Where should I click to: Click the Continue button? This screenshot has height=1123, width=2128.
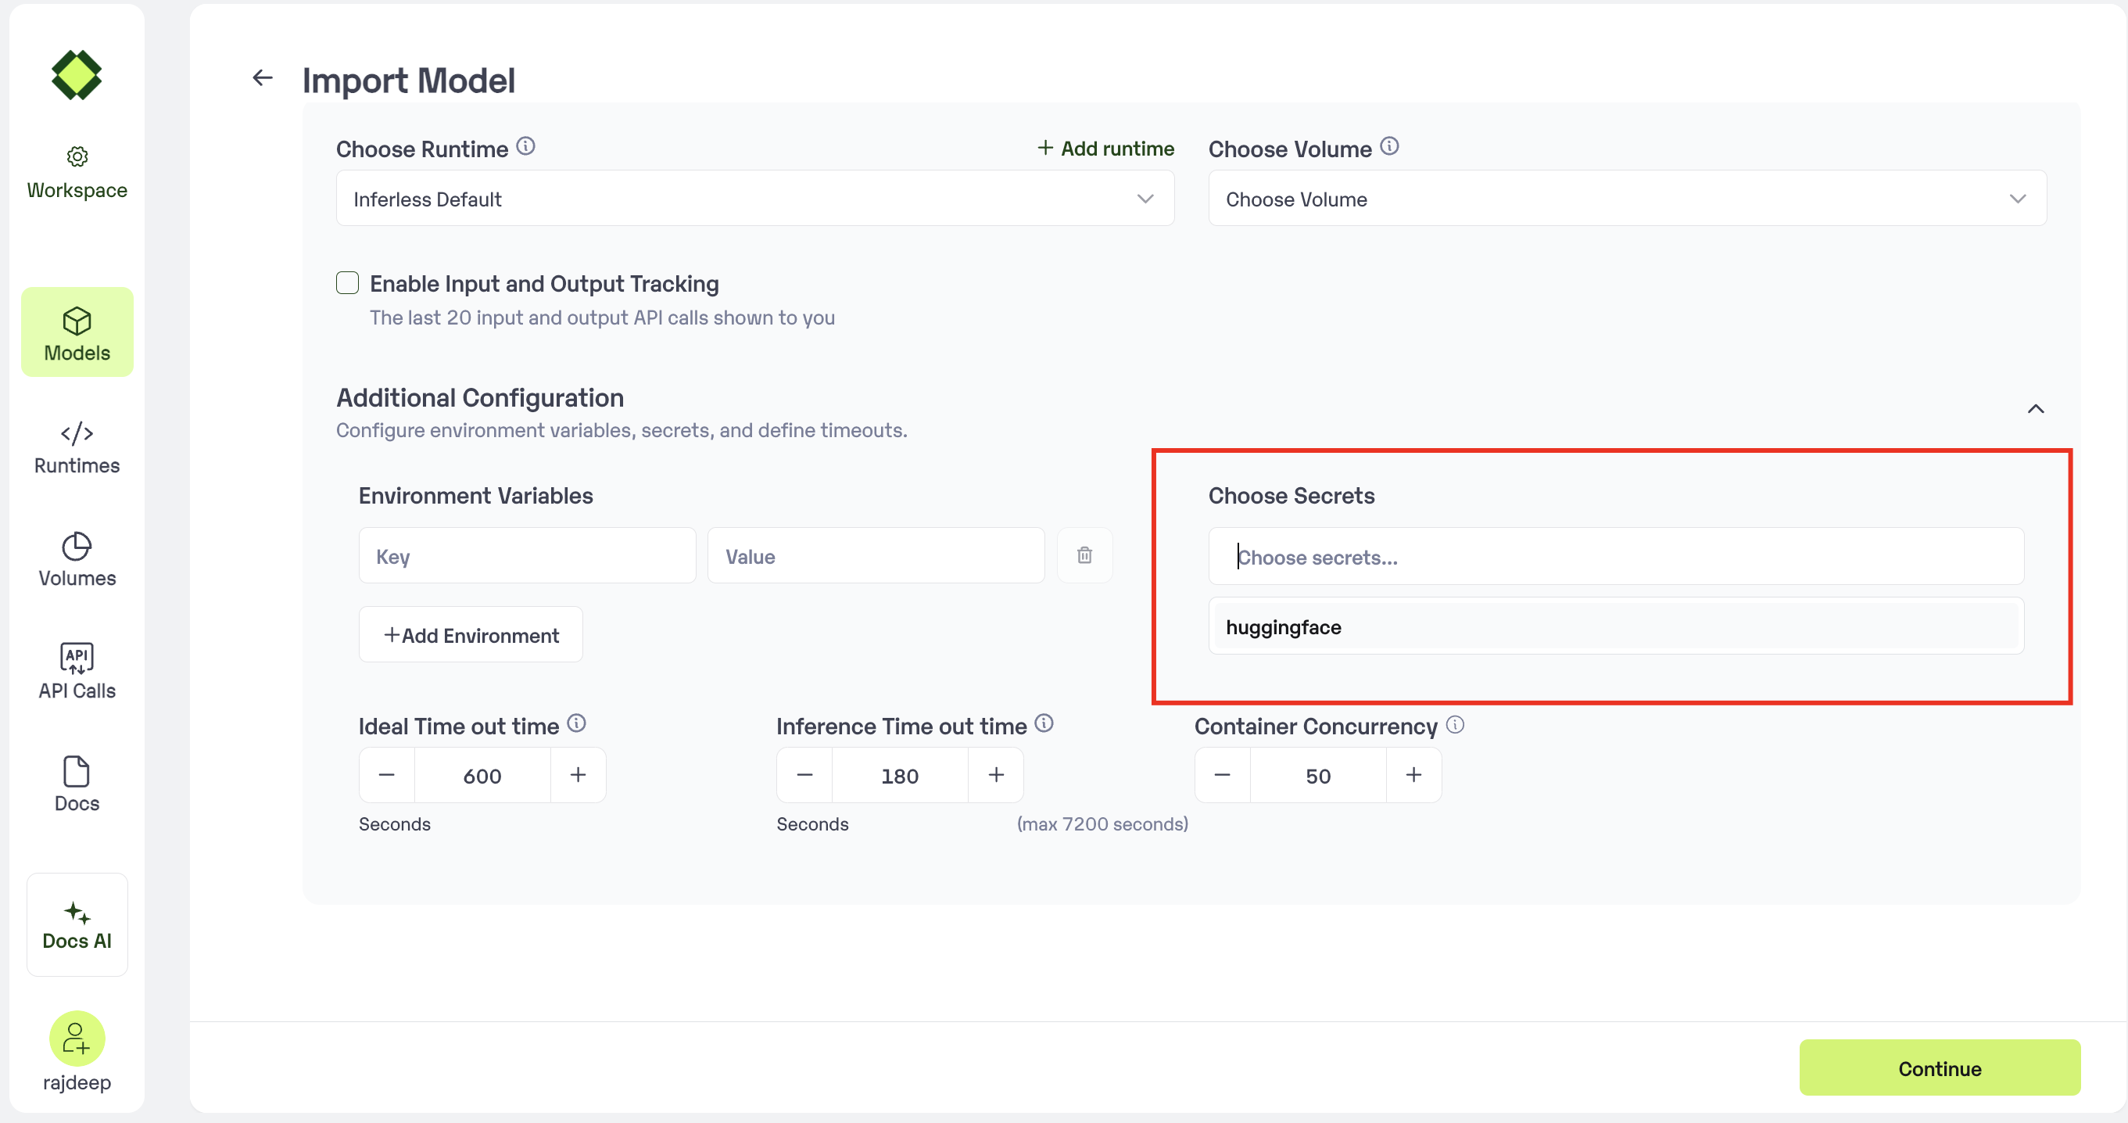point(1939,1067)
